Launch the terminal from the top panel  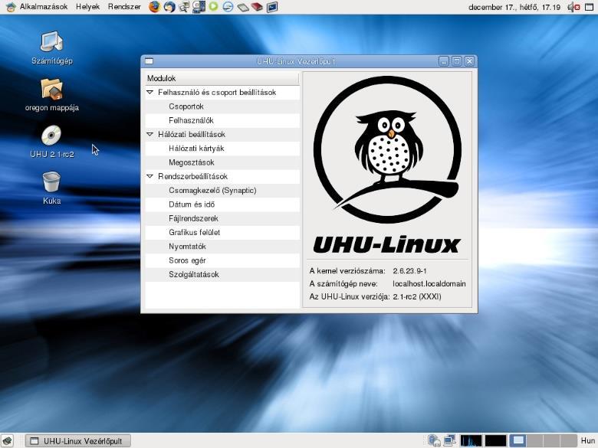tap(272, 7)
